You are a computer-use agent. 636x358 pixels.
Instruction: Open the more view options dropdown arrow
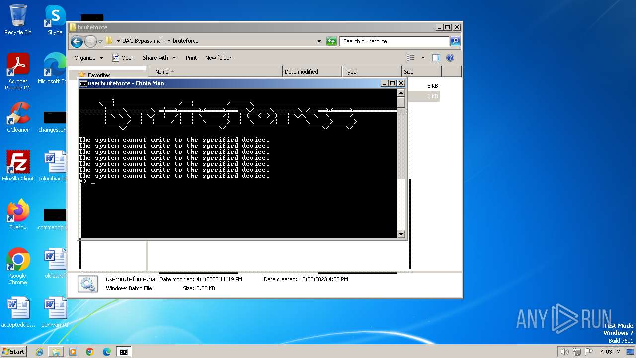pyautogui.click(x=423, y=58)
